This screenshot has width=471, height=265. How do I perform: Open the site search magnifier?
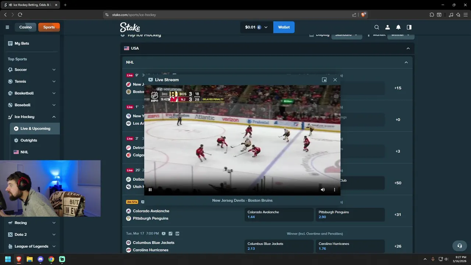377,27
